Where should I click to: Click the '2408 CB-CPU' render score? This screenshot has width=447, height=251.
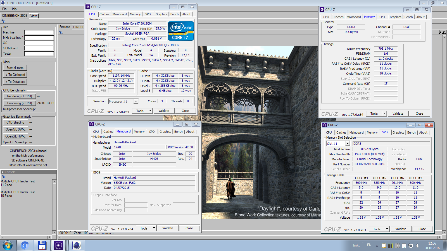(46, 103)
